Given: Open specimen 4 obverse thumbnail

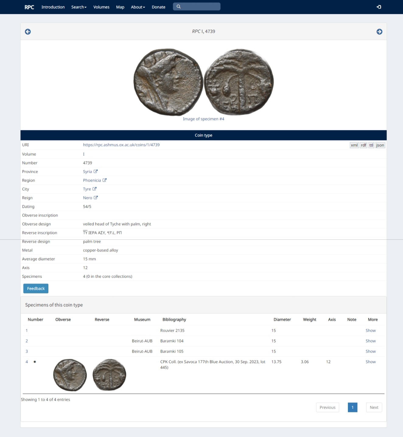Looking at the screenshot, I should (70, 375).
